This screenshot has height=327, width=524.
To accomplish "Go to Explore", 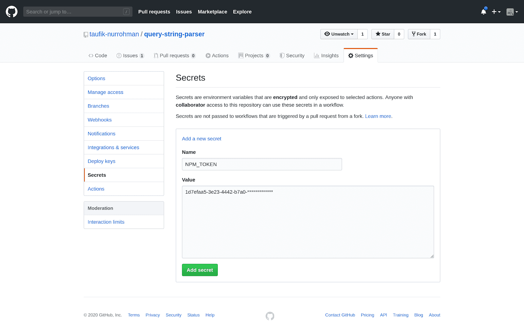I will pyautogui.click(x=242, y=12).
